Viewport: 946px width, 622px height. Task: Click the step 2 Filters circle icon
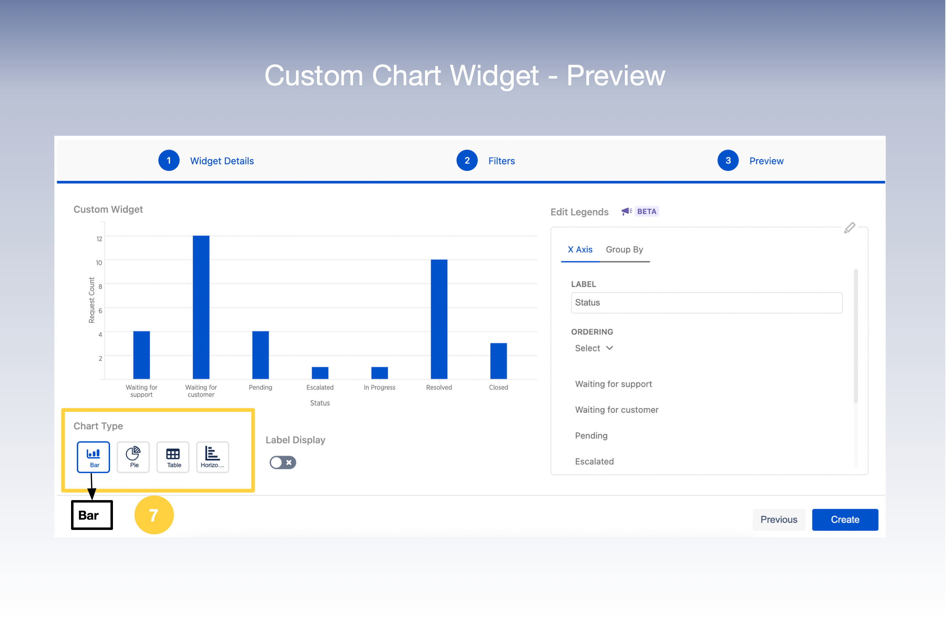tap(467, 161)
